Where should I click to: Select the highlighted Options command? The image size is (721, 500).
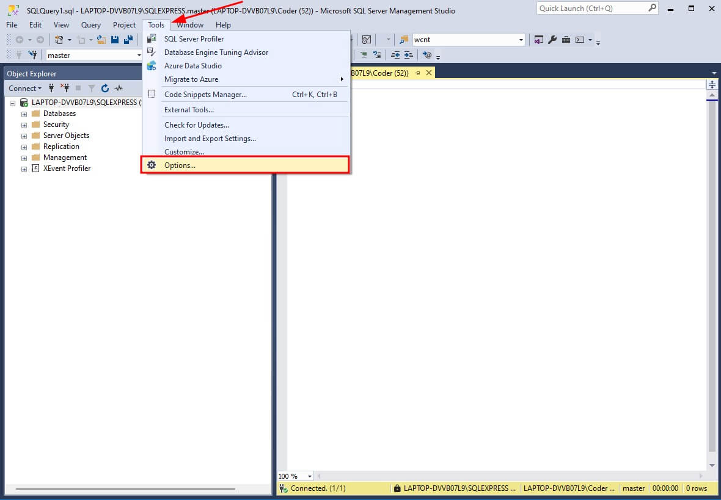[x=180, y=165]
